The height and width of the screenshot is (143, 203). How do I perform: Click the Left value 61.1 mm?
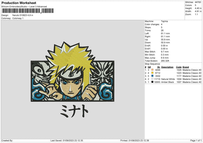click(x=165, y=33)
